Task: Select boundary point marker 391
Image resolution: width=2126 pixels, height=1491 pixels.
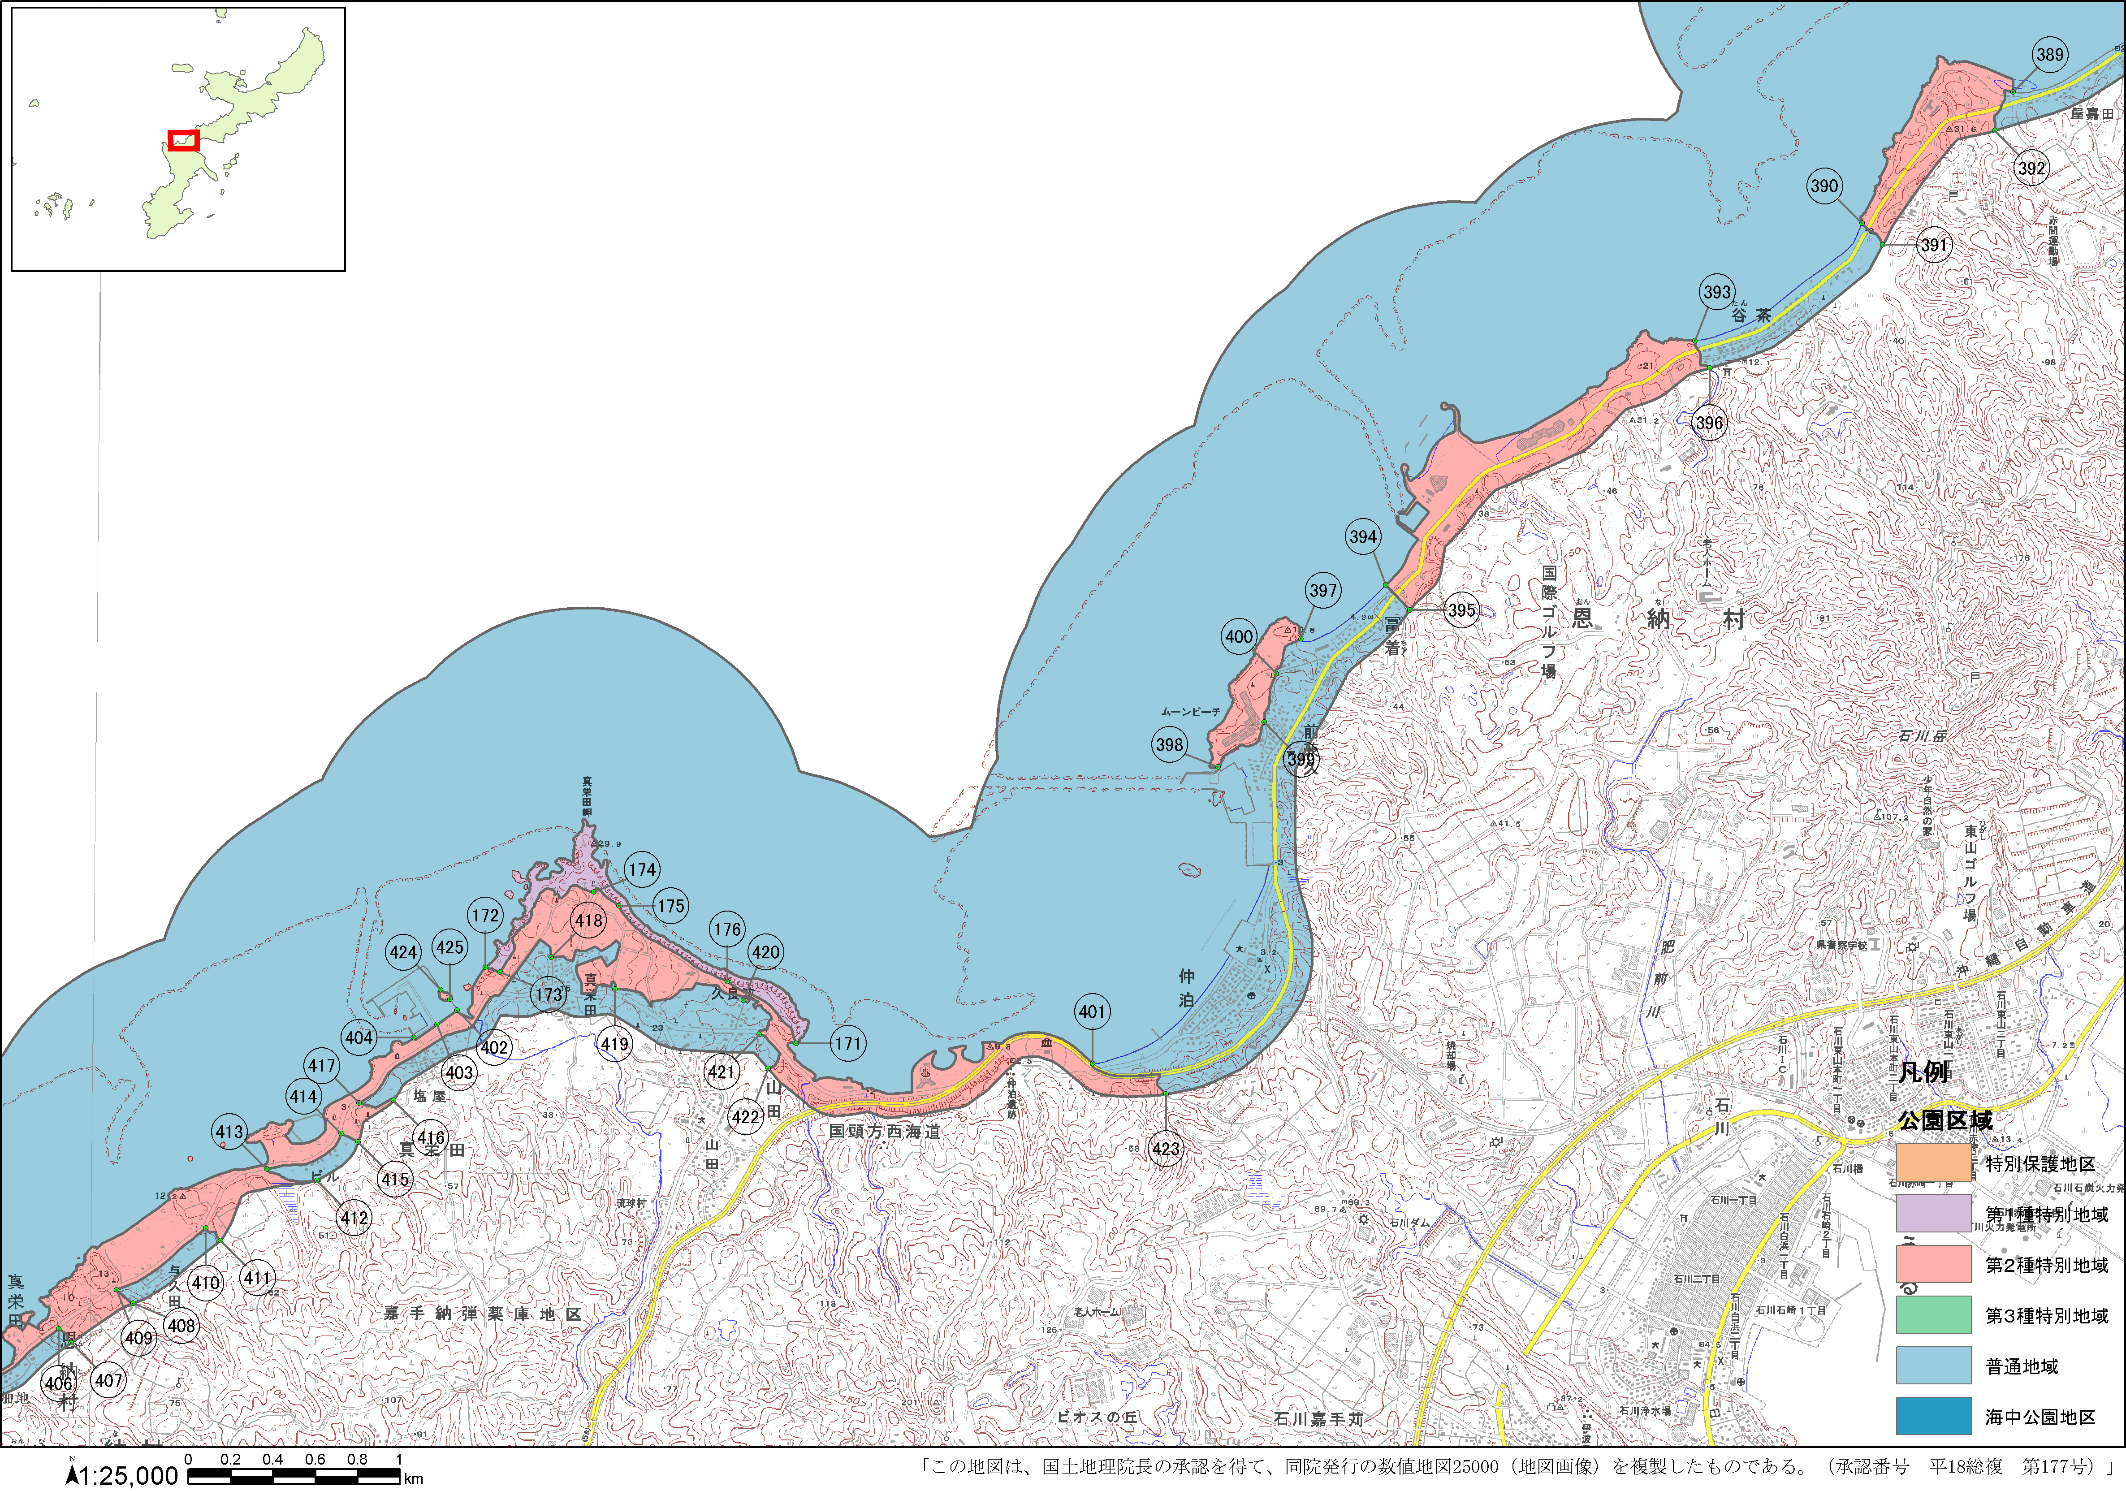Action: click(x=1934, y=245)
